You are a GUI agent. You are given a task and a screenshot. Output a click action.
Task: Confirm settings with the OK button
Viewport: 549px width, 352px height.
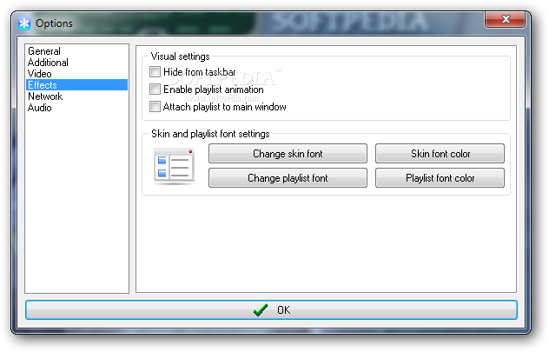[271, 310]
